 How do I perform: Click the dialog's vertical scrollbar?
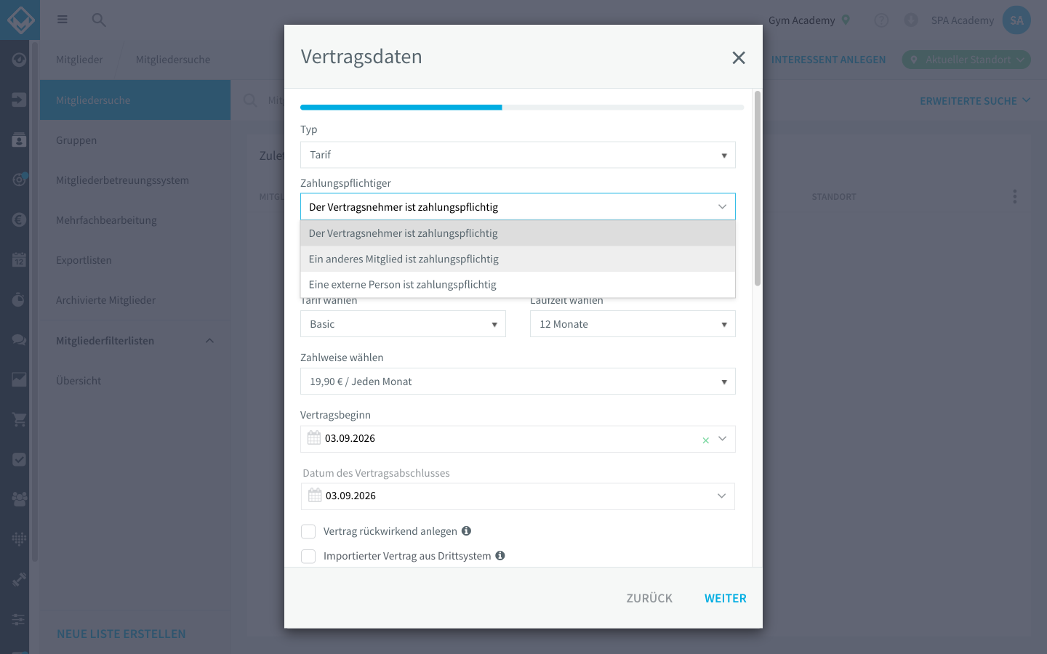[x=758, y=188]
